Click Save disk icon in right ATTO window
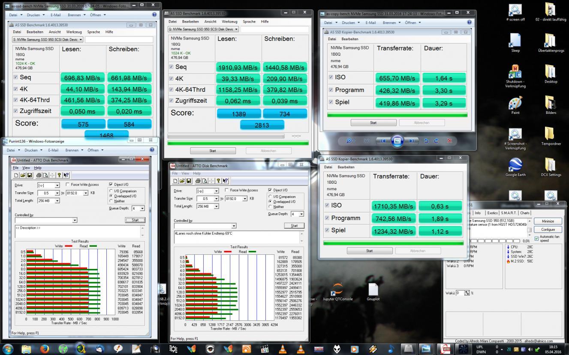The width and height of the screenshot is (569, 355). (x=189, y=181)
